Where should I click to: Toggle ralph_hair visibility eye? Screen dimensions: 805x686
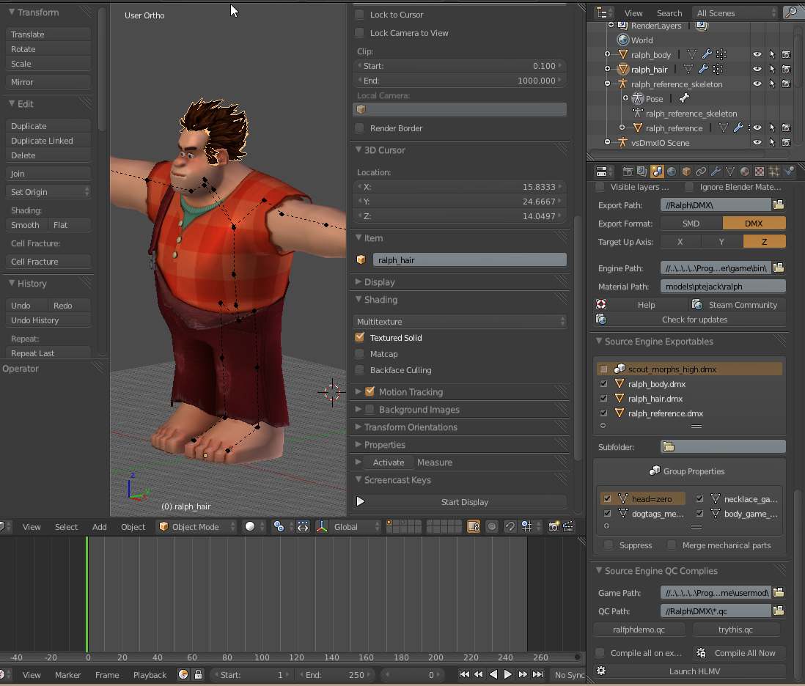(757, 70)
